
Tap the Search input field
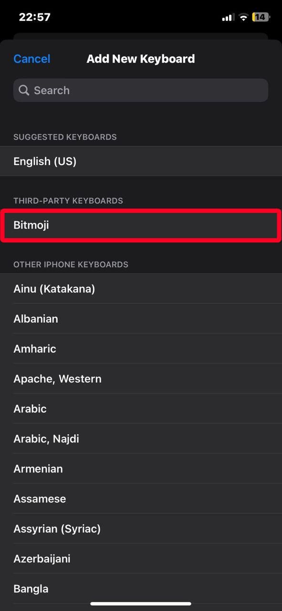tap(141, 90)
